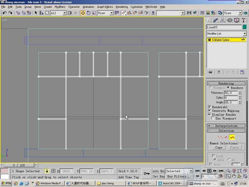Image resolution: width=249 pixels, height=187 pixels.
Task: Click the Line93 object color swatch
Action: point(245,27)
